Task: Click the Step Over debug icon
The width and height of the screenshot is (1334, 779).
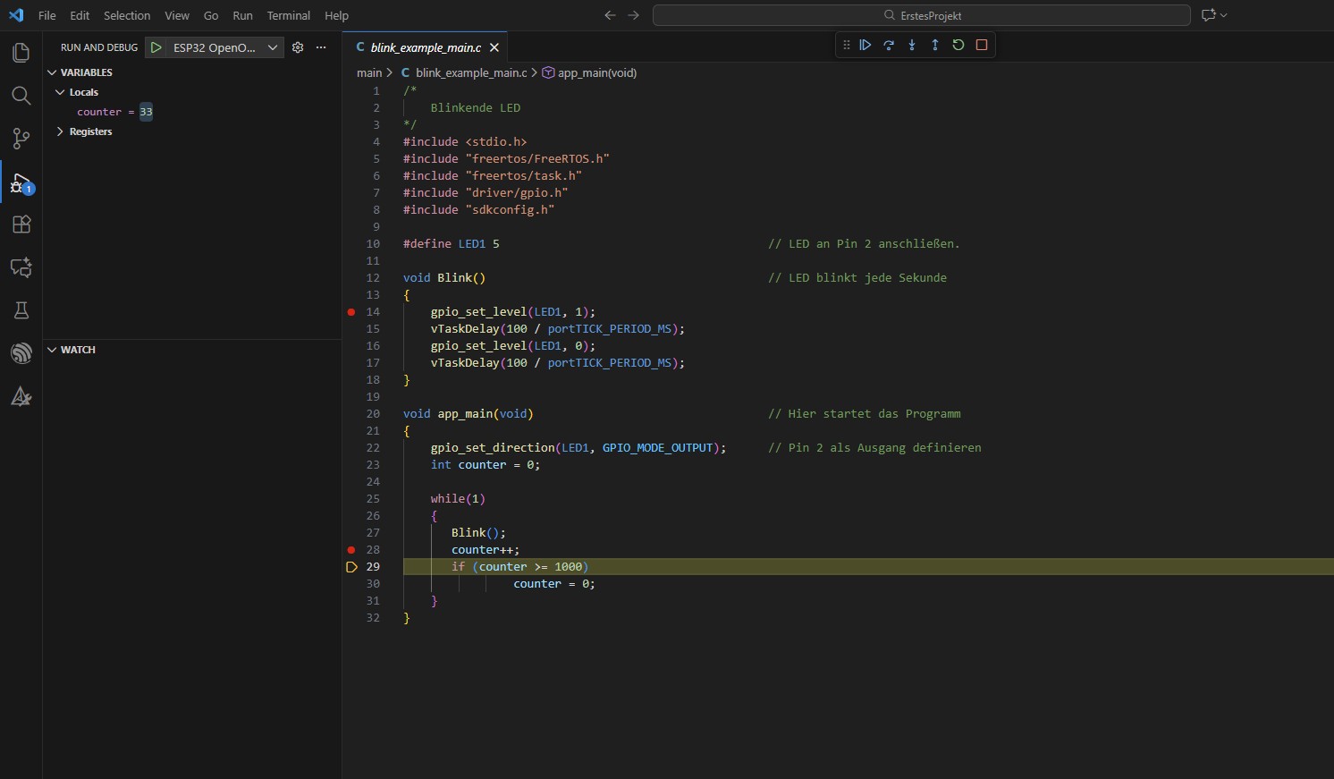Action: (x=889, y=45)
